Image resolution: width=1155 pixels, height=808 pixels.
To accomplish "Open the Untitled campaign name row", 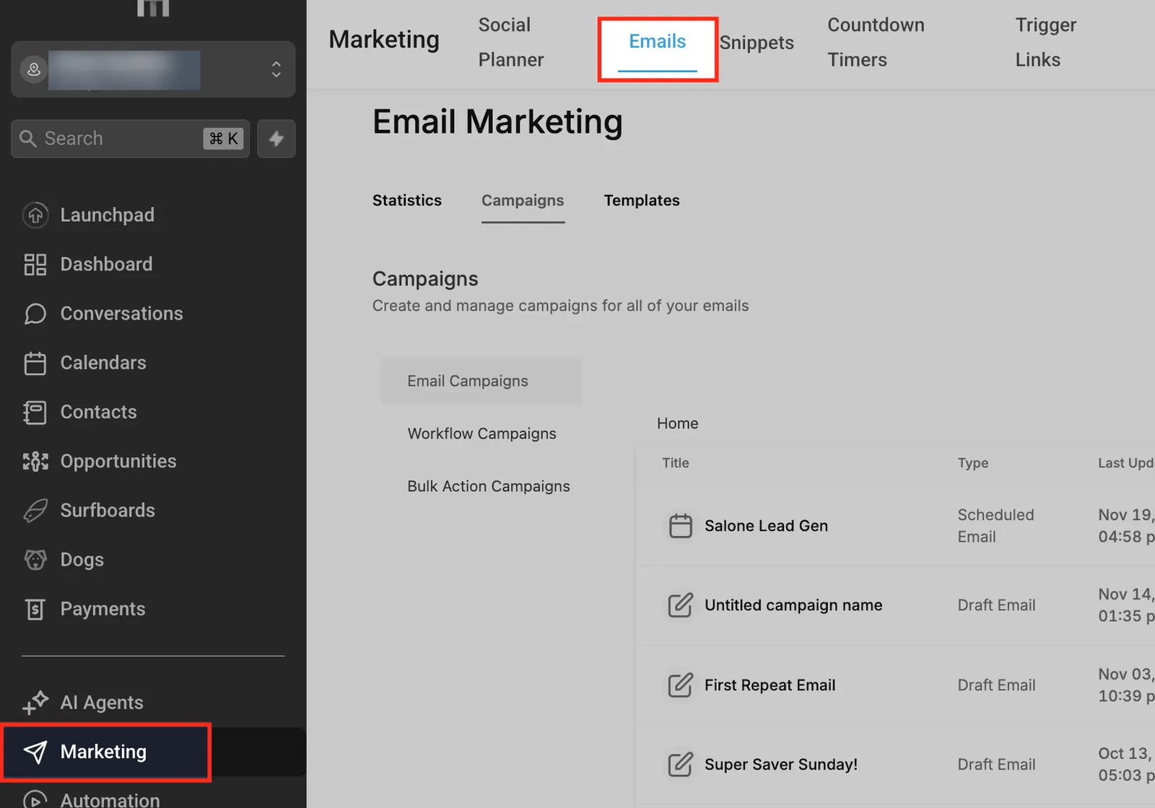I will pyautogui.click(x=793, y=605).
